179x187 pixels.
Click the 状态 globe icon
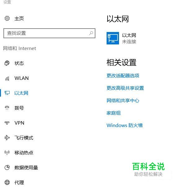pos(7,63)
